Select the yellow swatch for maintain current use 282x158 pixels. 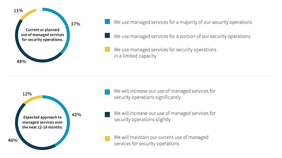(107, 138)
